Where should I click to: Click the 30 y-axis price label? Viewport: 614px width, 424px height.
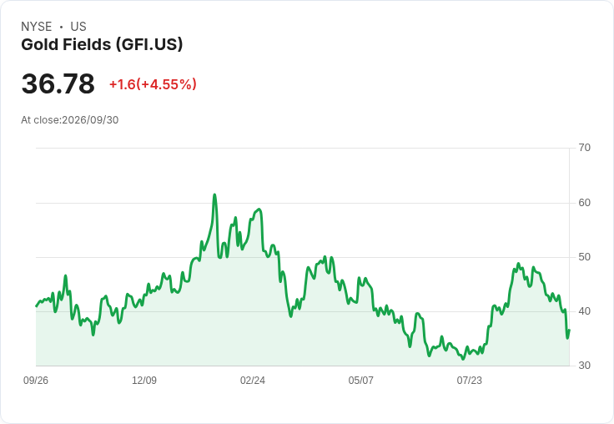[584, 366]
